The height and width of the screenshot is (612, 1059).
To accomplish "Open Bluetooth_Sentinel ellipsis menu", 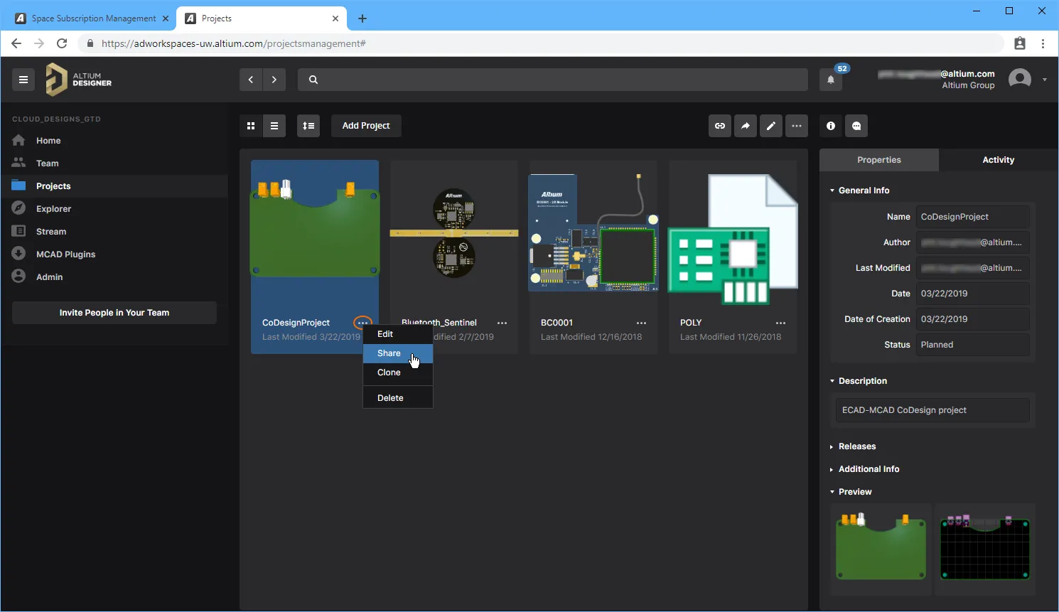I will [502, 323].
